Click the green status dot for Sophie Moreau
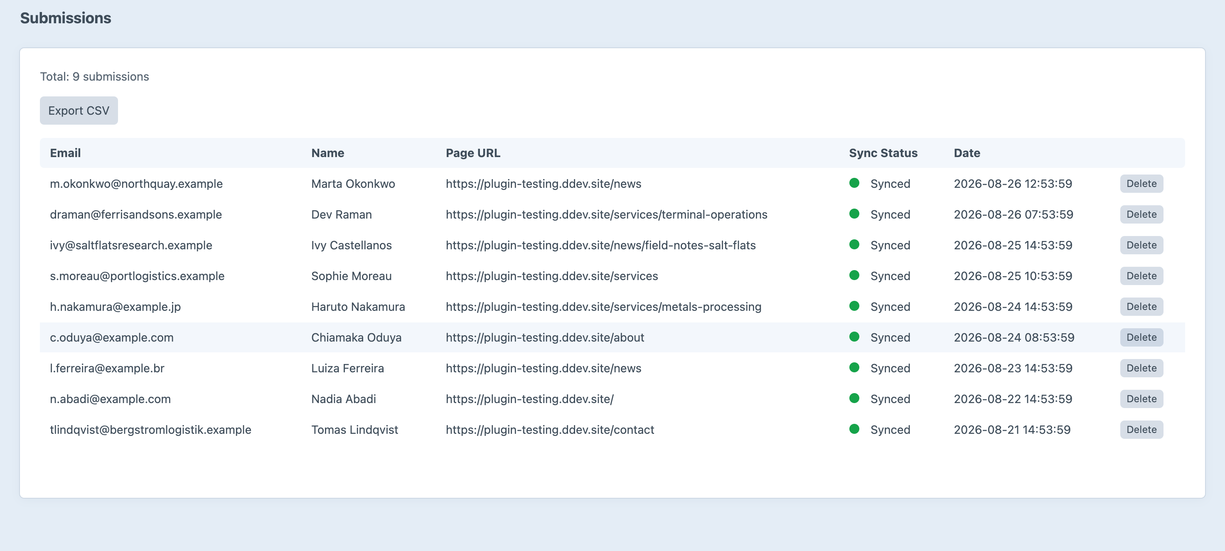Image resolution: width=1225 pixels, height=551 pixels. tap(854, 275)
